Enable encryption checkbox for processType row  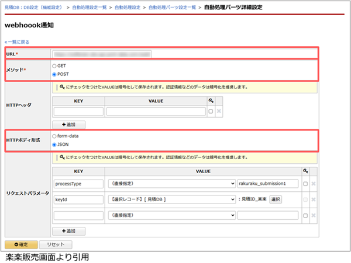pyautogui.click(x=305, y=184)
